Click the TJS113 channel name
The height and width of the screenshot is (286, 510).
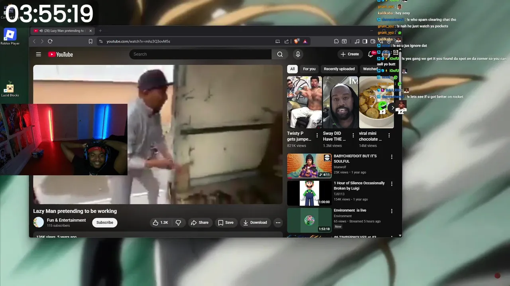click(339, 194)
